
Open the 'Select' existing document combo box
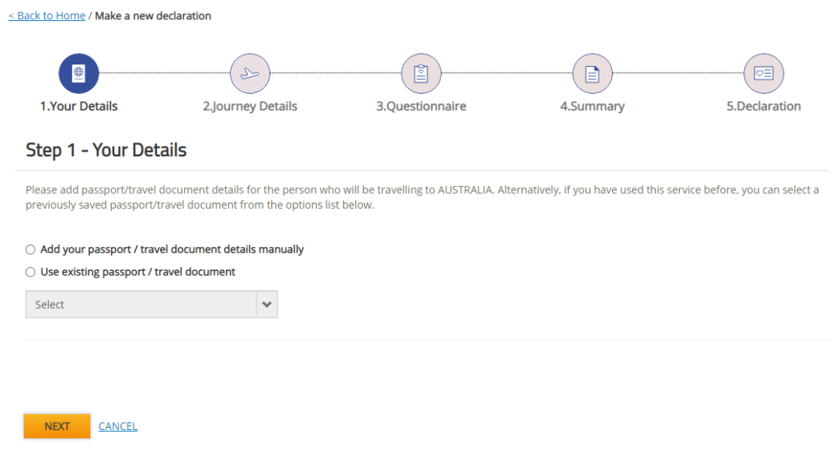click(x=151, y=304)
